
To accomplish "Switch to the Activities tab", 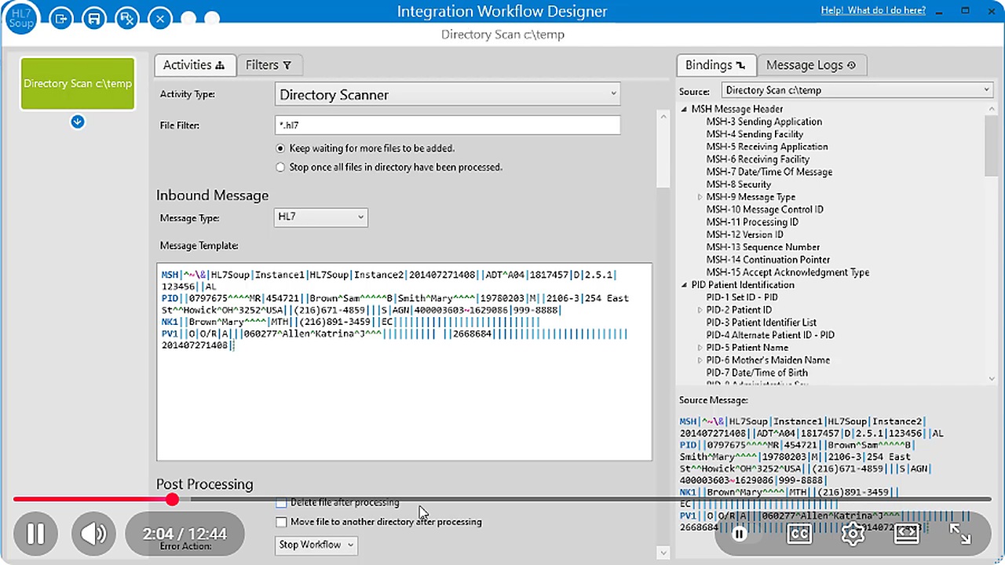I will [x=194, y=65].
